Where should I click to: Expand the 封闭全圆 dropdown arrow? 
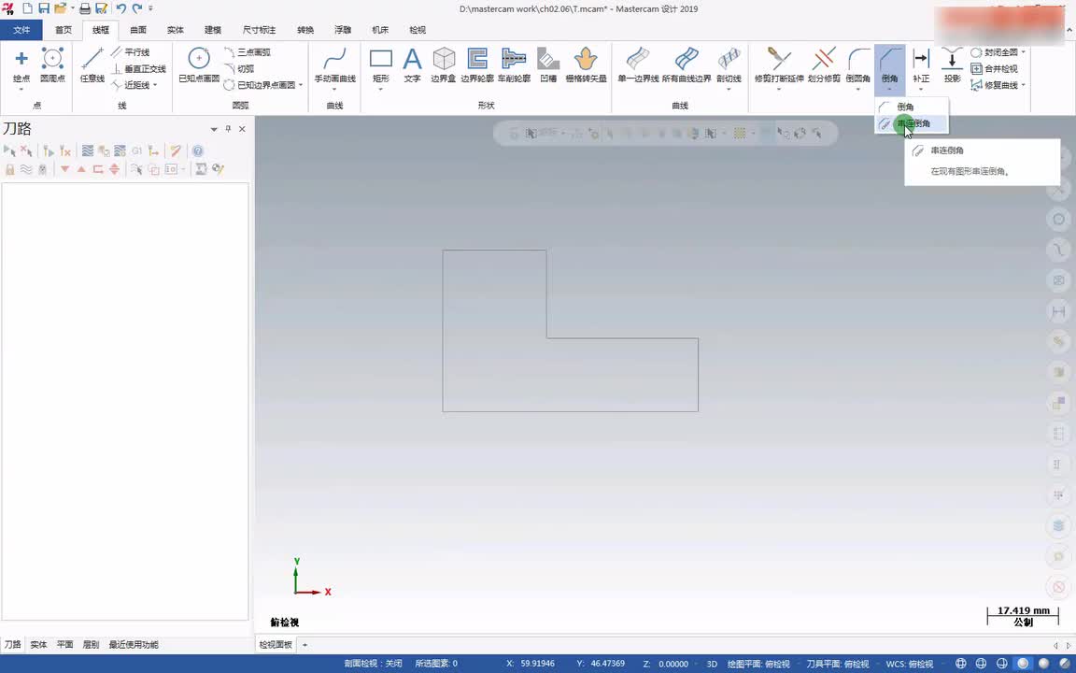pyautogui.click(x=1023, y=52)
